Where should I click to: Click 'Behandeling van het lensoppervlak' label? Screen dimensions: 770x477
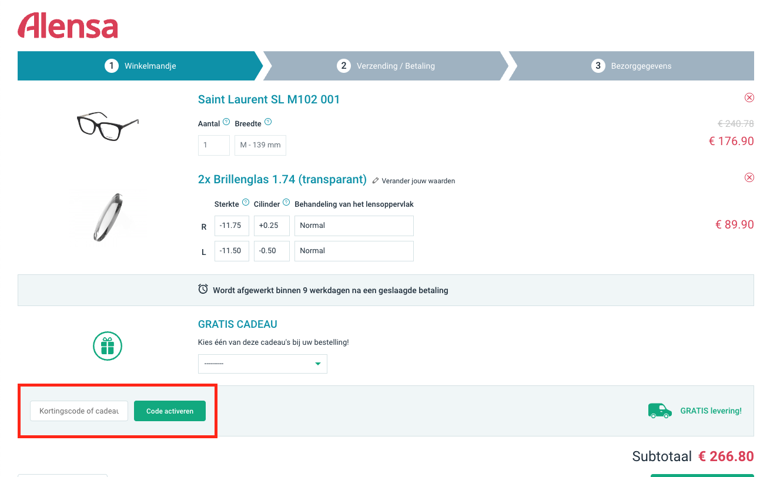[354, 204]
